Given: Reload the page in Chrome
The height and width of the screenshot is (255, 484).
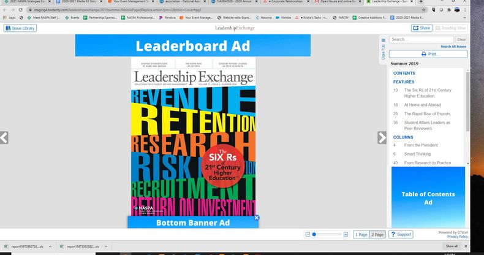Looking at the screenshot, I should click(x=20, y=10).
